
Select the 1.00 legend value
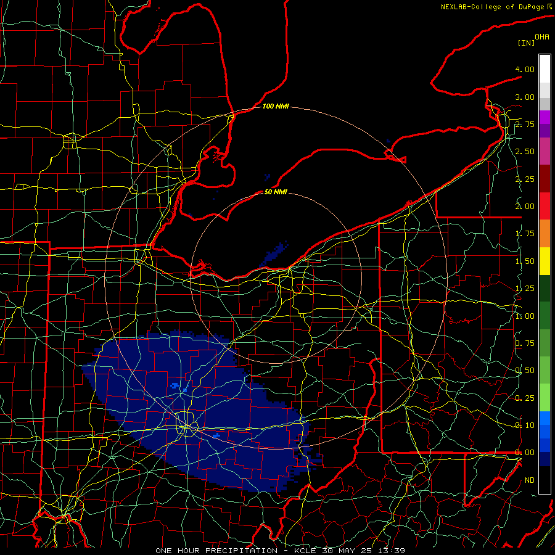coord(525,316)
